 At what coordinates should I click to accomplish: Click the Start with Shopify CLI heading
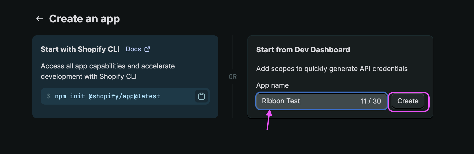point(80,49)
